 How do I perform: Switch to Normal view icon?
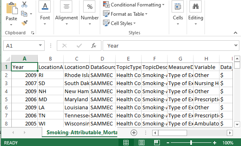pyautogui.click(x=126, y=143)
